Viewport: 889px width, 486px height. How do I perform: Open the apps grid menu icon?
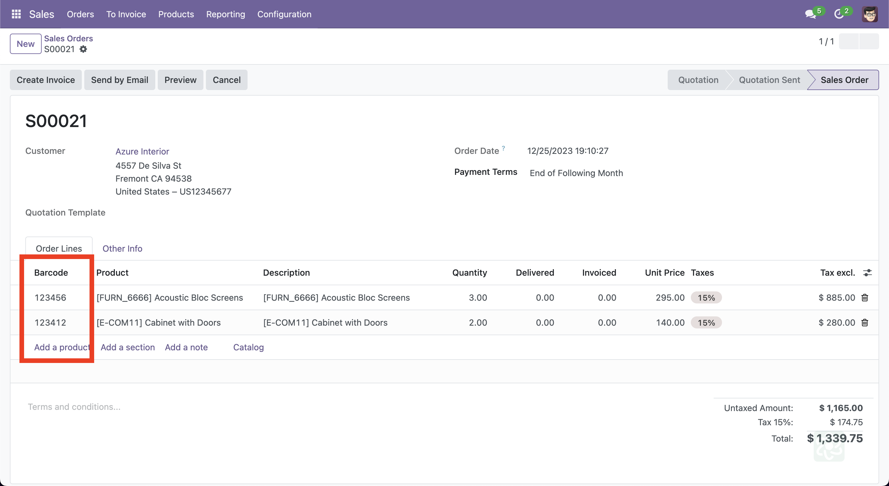pyautogui.click(x=16, y=14)
